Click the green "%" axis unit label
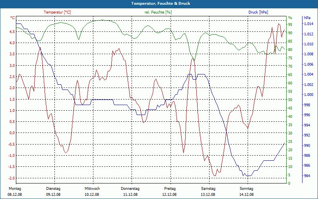 290,18
